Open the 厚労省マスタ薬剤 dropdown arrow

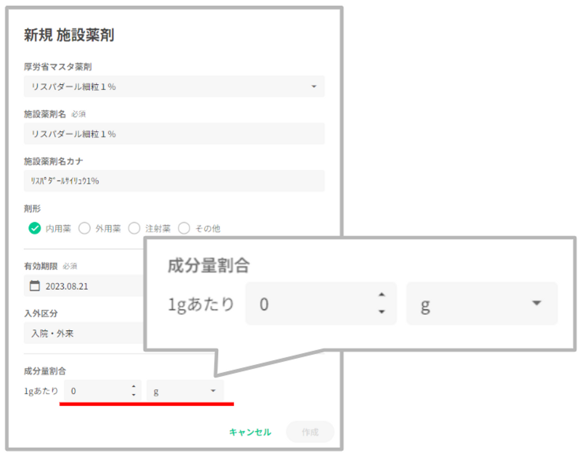314,86
